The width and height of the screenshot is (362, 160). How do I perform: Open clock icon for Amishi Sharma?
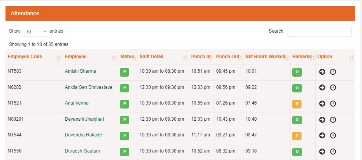click(x=333, y=72)
